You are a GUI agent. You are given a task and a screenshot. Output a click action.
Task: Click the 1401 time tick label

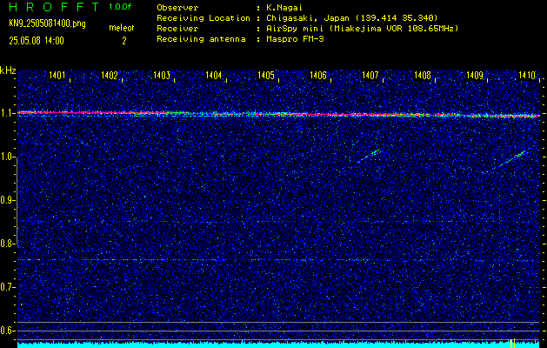(57, 75)
